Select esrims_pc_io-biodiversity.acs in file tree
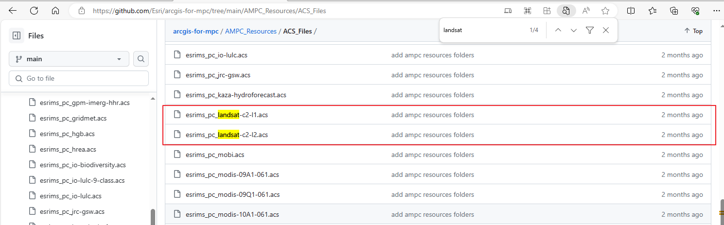The width and height of the screenshot is (724, 225). pos(83,165)
